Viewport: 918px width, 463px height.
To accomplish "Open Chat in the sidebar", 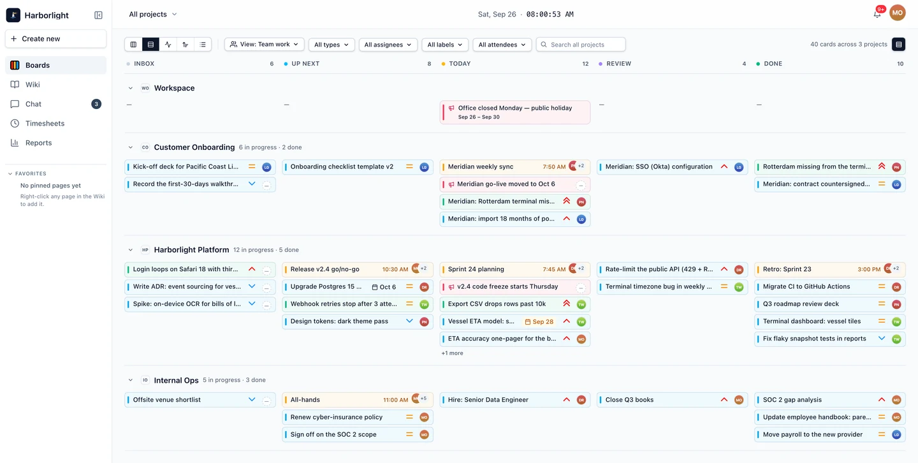I will (x=56, y=104).
